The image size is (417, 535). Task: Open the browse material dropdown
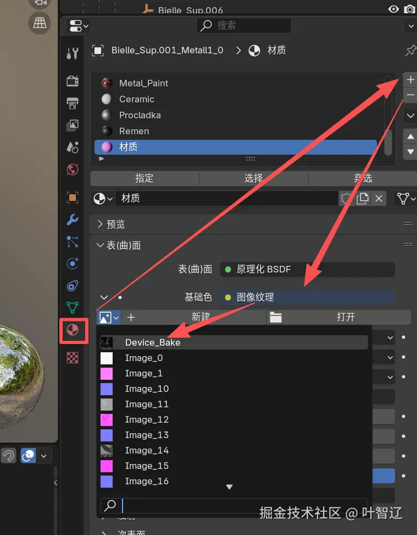[103, 199]
